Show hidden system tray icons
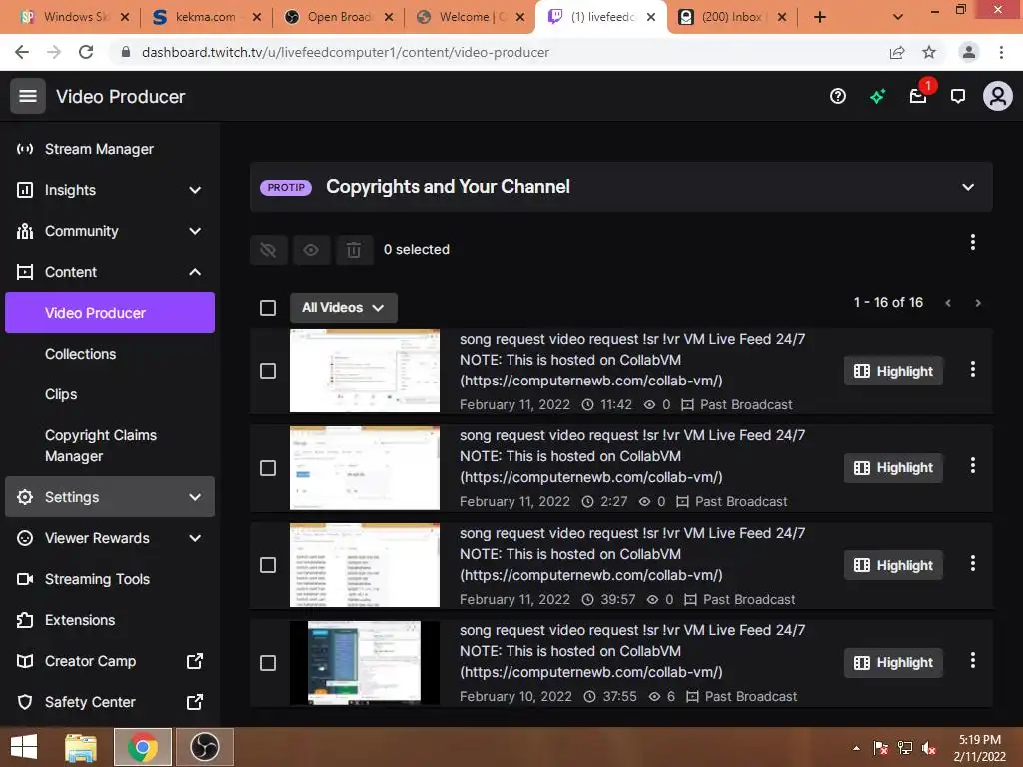Image resolution: width=1023 pixels, height=767 pixels. (856, 748)
